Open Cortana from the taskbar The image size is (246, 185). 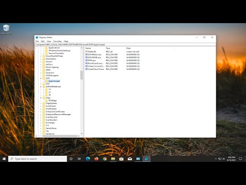click(71, 159)
